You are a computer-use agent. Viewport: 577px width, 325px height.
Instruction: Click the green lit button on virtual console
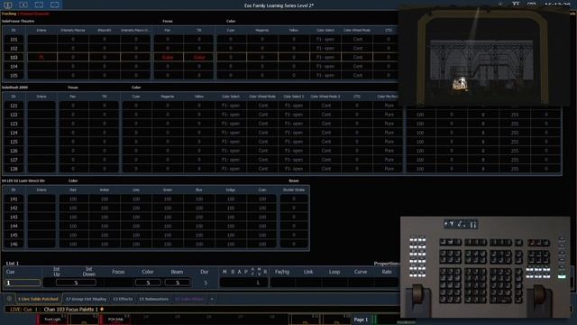[x=562, y=276]
